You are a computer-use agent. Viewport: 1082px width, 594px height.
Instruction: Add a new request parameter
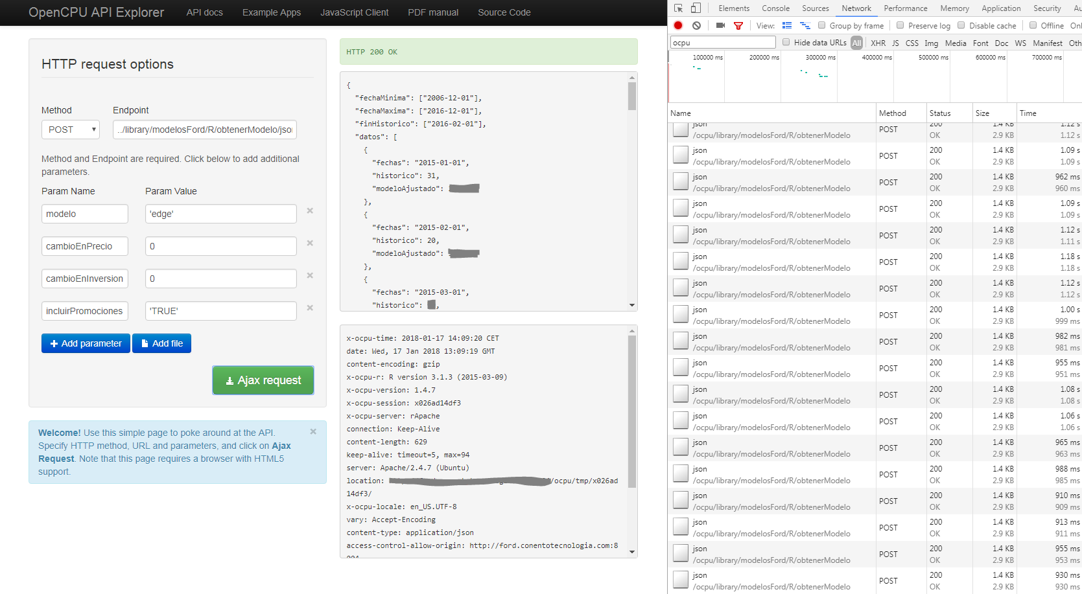point(85,343)
